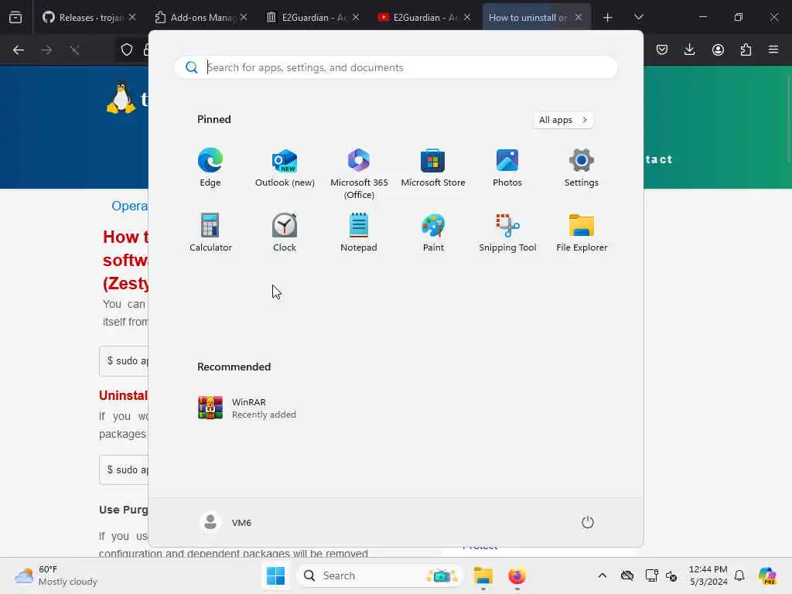Screen dimensions: 792x594
Task: Focus the Start menu search field
Action: [x=396, y=67]
